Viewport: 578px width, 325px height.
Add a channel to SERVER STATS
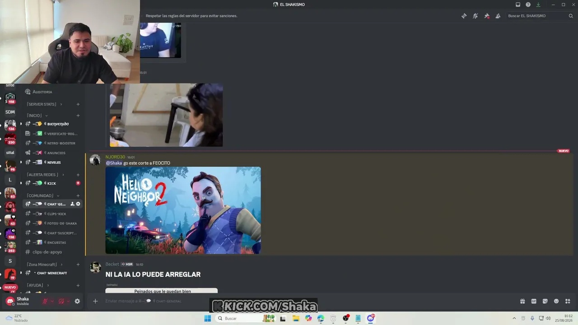[x=78, y=104]
